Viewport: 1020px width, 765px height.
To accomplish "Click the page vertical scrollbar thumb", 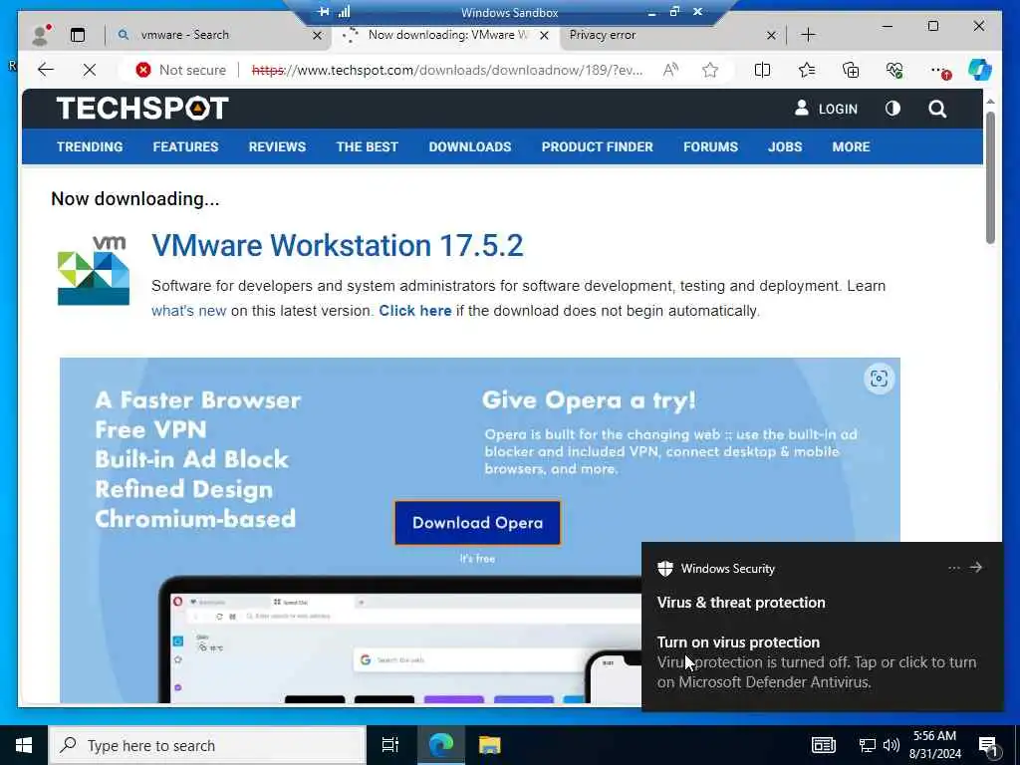I will coord(990,177).
